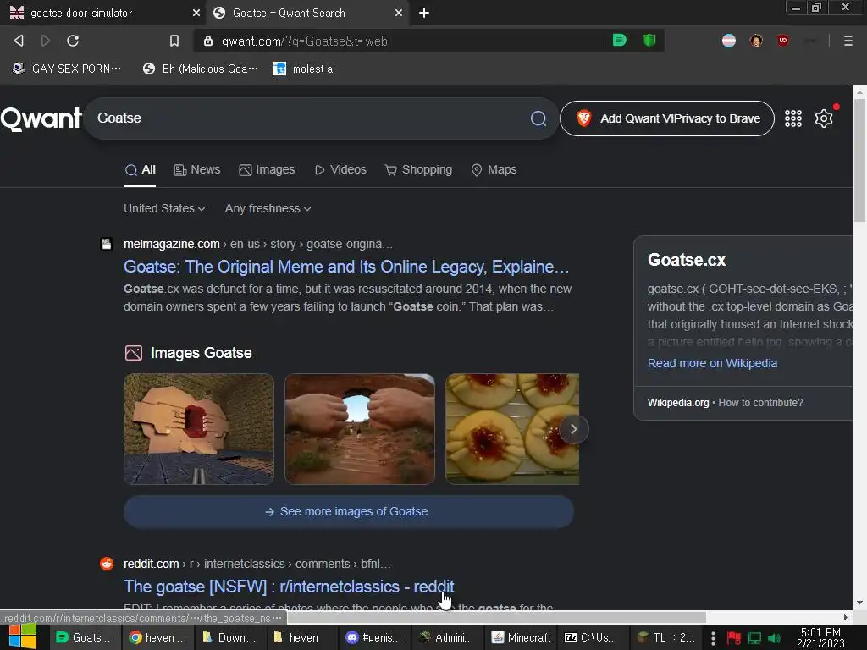The height and width of the screenshot is (650, 867).
Task: Open a new browser tab with plus button
Action: pyautogui.click(x=424, y=13)
